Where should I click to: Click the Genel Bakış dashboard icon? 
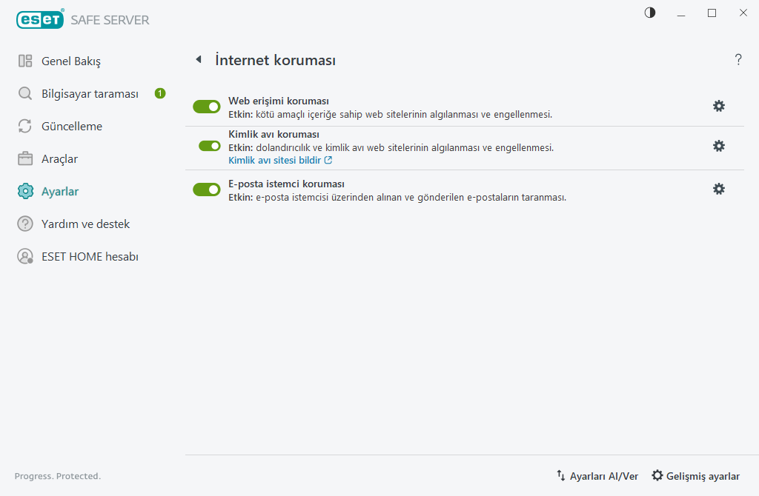coord(25,61)
